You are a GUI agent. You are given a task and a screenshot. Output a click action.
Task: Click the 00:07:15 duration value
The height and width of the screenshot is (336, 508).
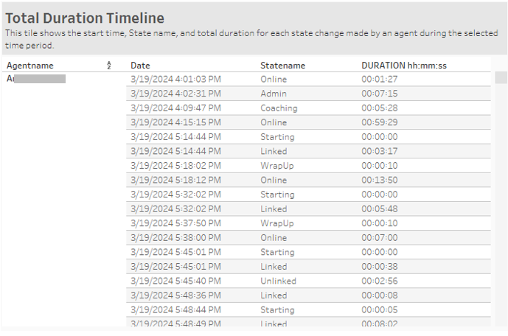tap(379, 94)
